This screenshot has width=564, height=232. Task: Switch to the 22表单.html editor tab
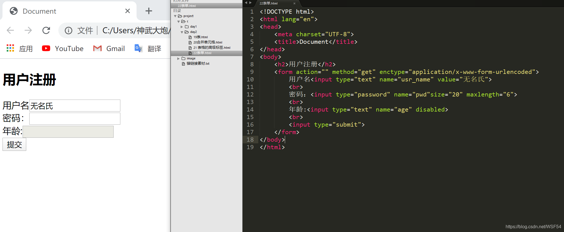pyautogui.click(x=269, y=3)
